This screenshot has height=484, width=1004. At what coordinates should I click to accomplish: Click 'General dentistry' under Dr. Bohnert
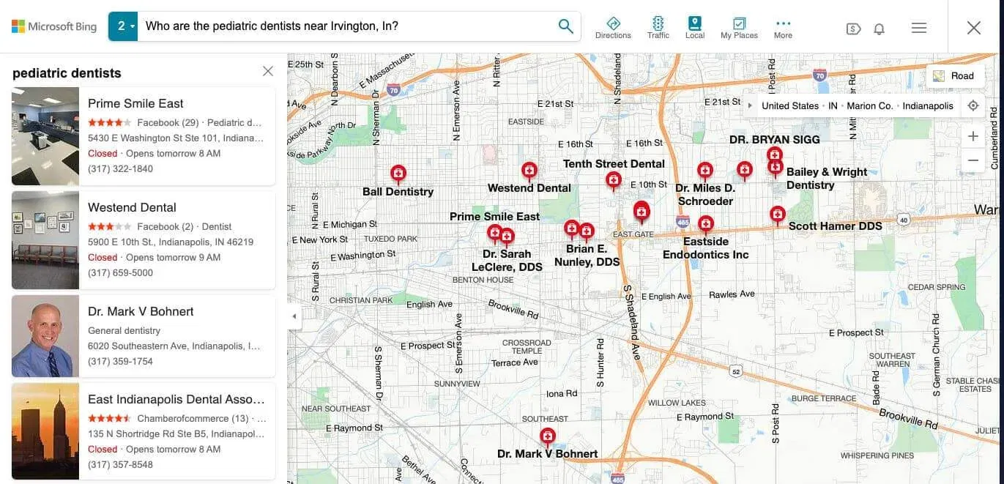124,330
